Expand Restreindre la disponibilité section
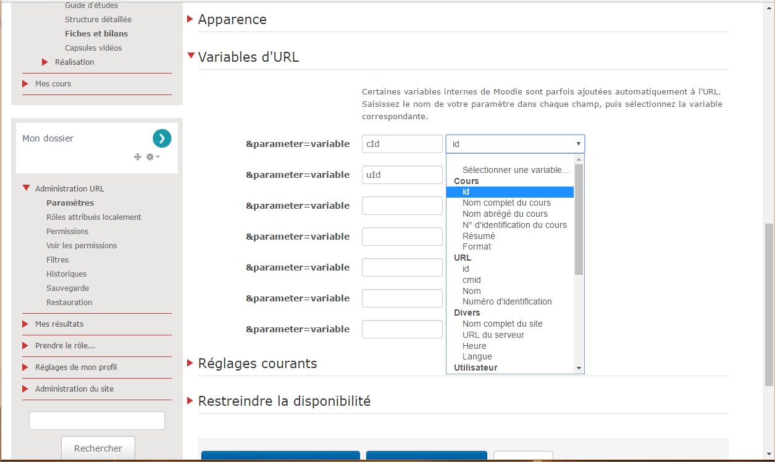Screen dimensions: 775x462 (x=190, y=401)
